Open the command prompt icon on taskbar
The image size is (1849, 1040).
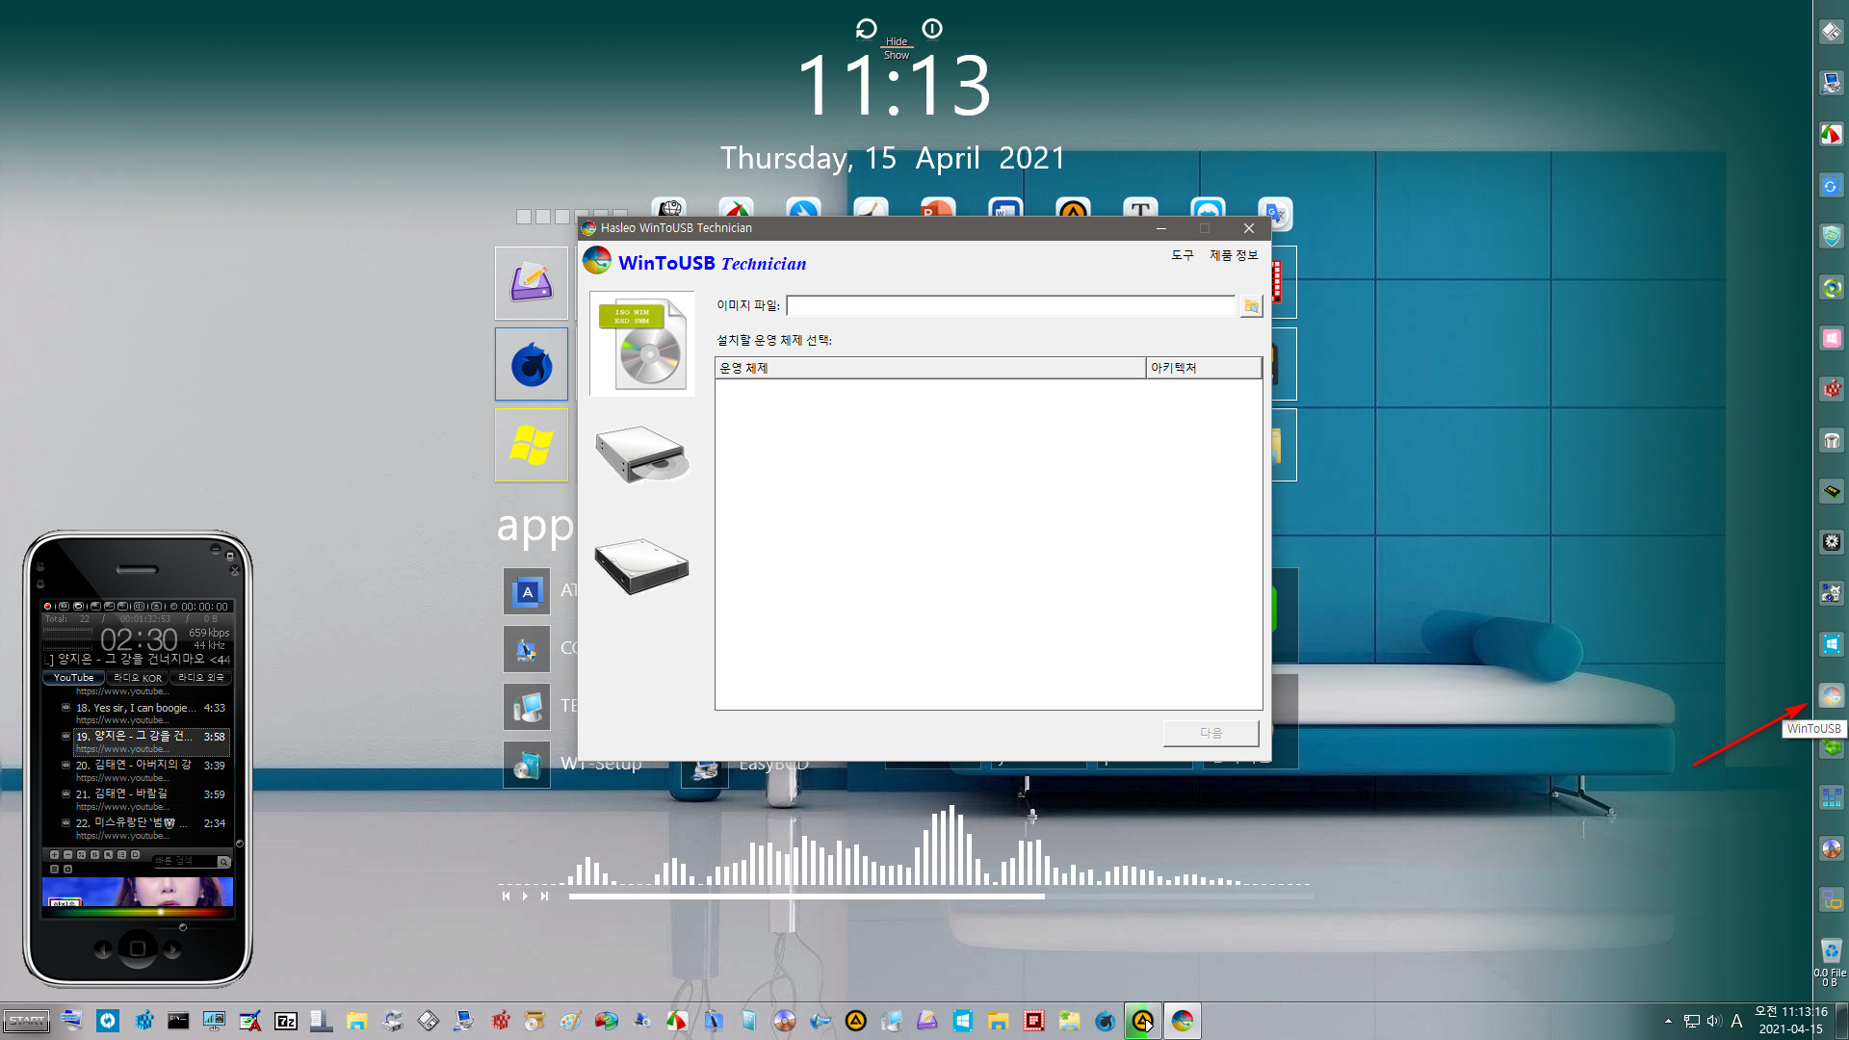179,1021
